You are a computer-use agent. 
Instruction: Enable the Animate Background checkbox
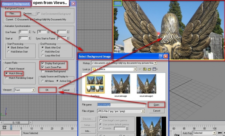42,71
